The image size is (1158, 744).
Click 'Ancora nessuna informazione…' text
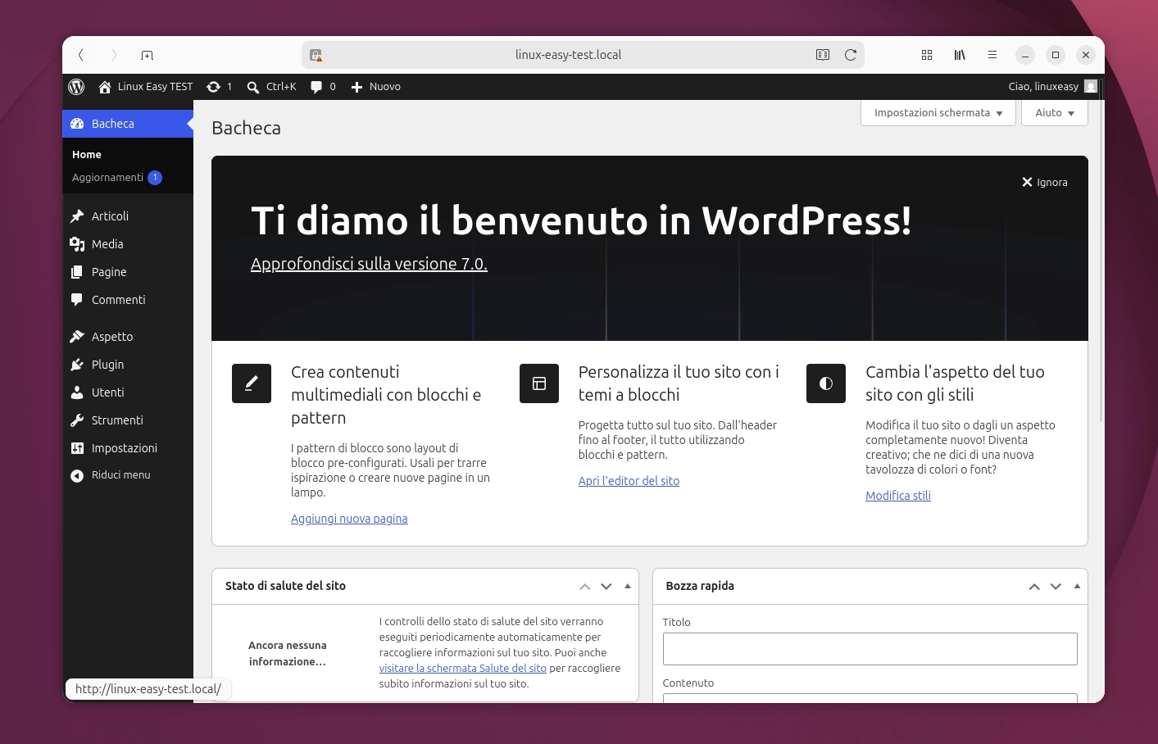[x=288, y=654]
